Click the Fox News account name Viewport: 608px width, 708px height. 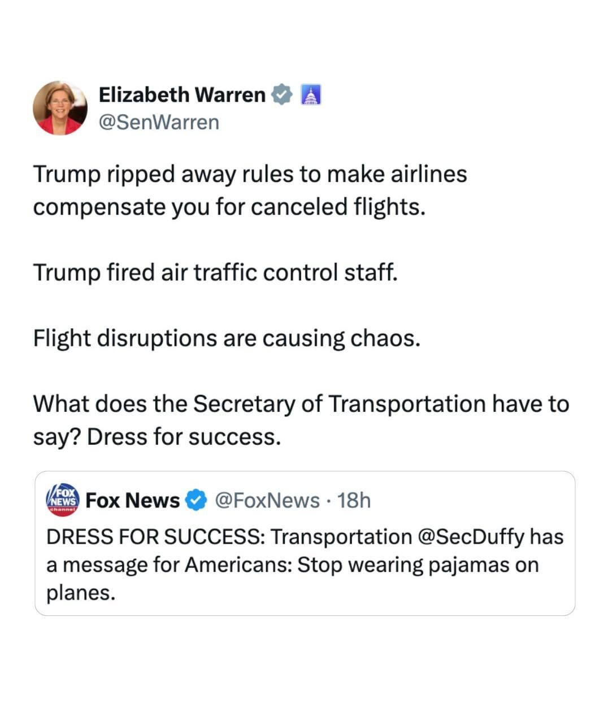click(x=133, y=501)
